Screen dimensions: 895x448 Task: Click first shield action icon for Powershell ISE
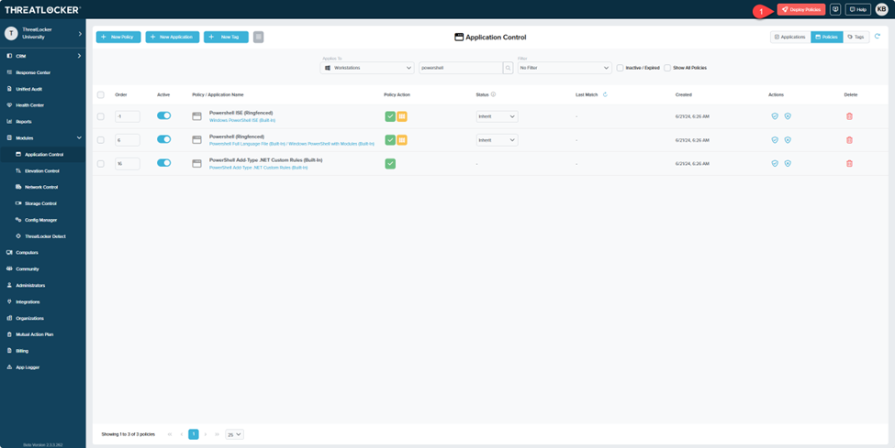[x=775, y=115]
